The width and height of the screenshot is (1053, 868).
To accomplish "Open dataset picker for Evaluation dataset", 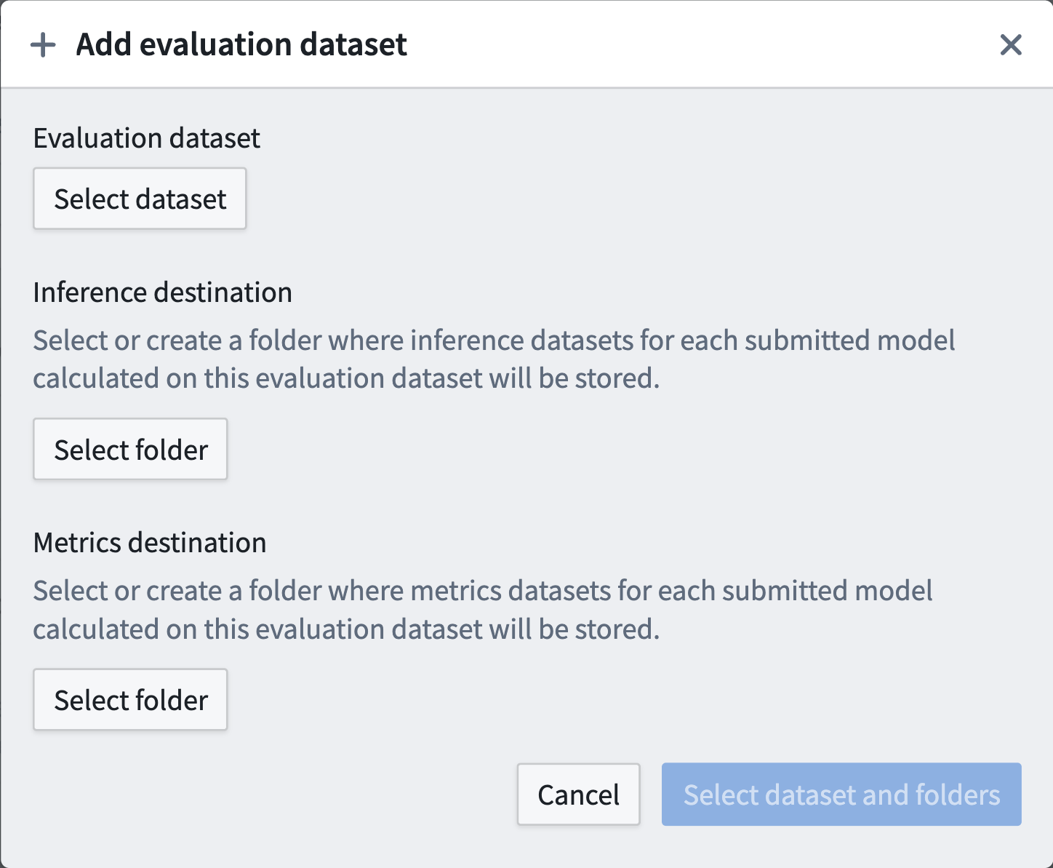I will tap(140, 199).
